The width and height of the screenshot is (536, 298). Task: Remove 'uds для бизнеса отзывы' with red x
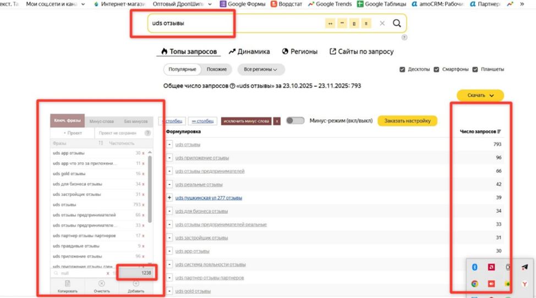click(143, 184)
